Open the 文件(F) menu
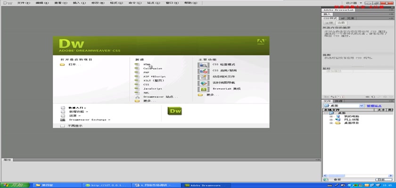Image resolution: width=396 pixels, height=188 pixels. click(24, 3)
